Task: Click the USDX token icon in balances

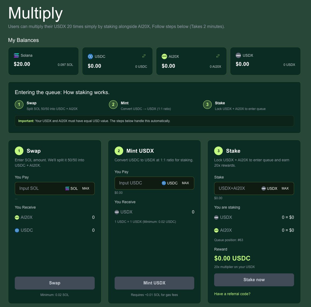Action: click(x=238, y=55)
